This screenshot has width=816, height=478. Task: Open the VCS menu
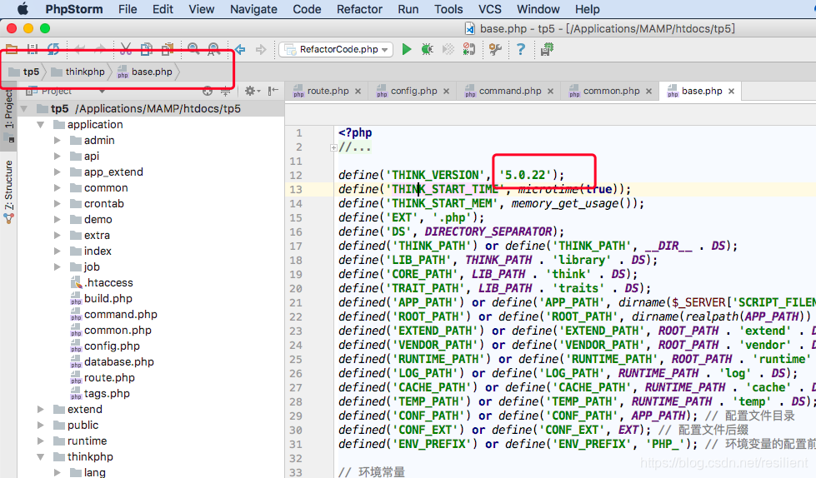pyautogui.click(x=490, y=9)
